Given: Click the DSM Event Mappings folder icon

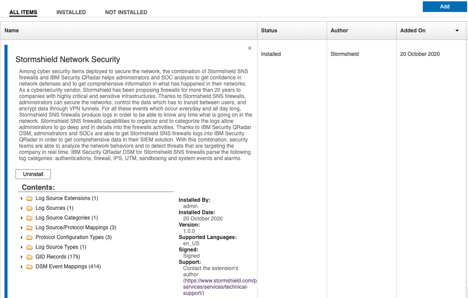Looking at the screenshot, I should 30,267.
